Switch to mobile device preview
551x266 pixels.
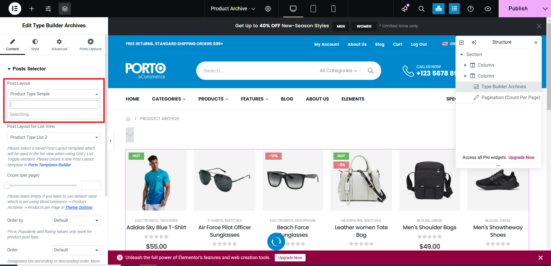point(333,9)
